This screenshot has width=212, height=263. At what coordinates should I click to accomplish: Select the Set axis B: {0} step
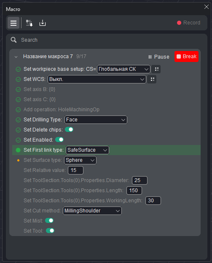pos(40,89)
